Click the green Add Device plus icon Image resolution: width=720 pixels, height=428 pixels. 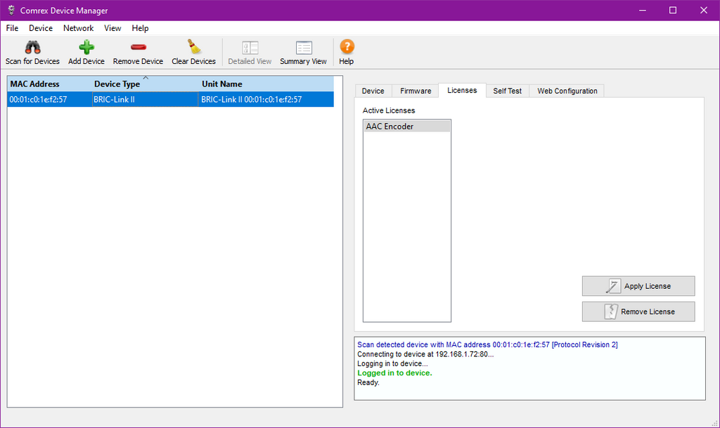[86, 47]
